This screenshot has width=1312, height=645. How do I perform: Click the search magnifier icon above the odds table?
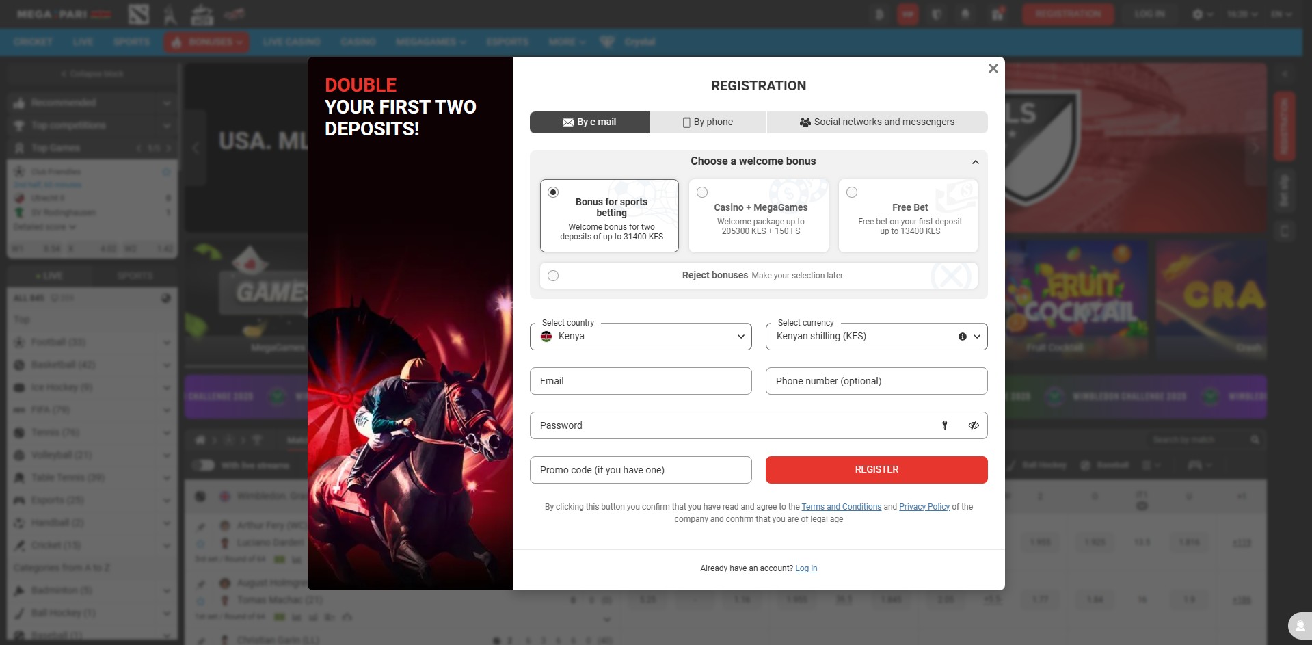tap(1256, 439)
